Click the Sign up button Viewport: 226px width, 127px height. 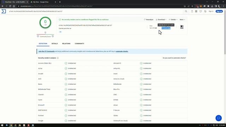(219, 11)
